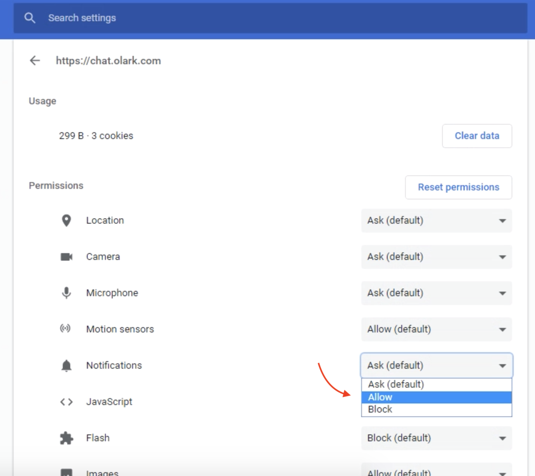Click the Flash puzzle piece icon

click(x=66, y=438)
